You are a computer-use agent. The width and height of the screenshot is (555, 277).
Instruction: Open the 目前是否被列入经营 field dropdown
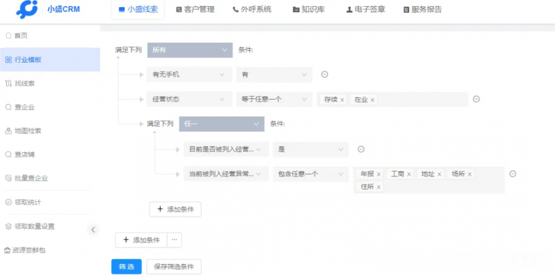[226, 150]
